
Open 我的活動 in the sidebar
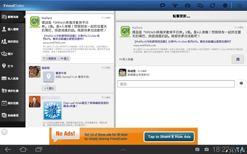click(13, 103)
